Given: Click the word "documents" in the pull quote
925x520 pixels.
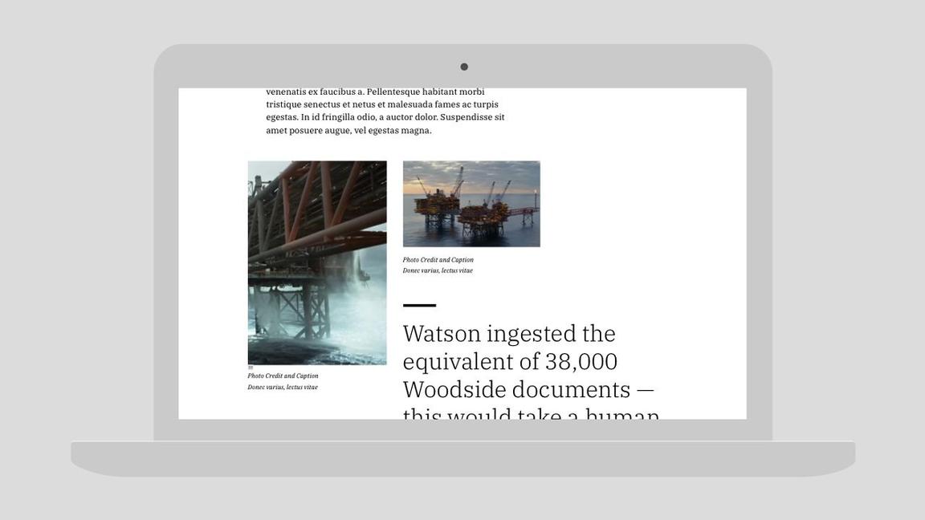Looking at the screenshot, I should click(x=571, y=389).
